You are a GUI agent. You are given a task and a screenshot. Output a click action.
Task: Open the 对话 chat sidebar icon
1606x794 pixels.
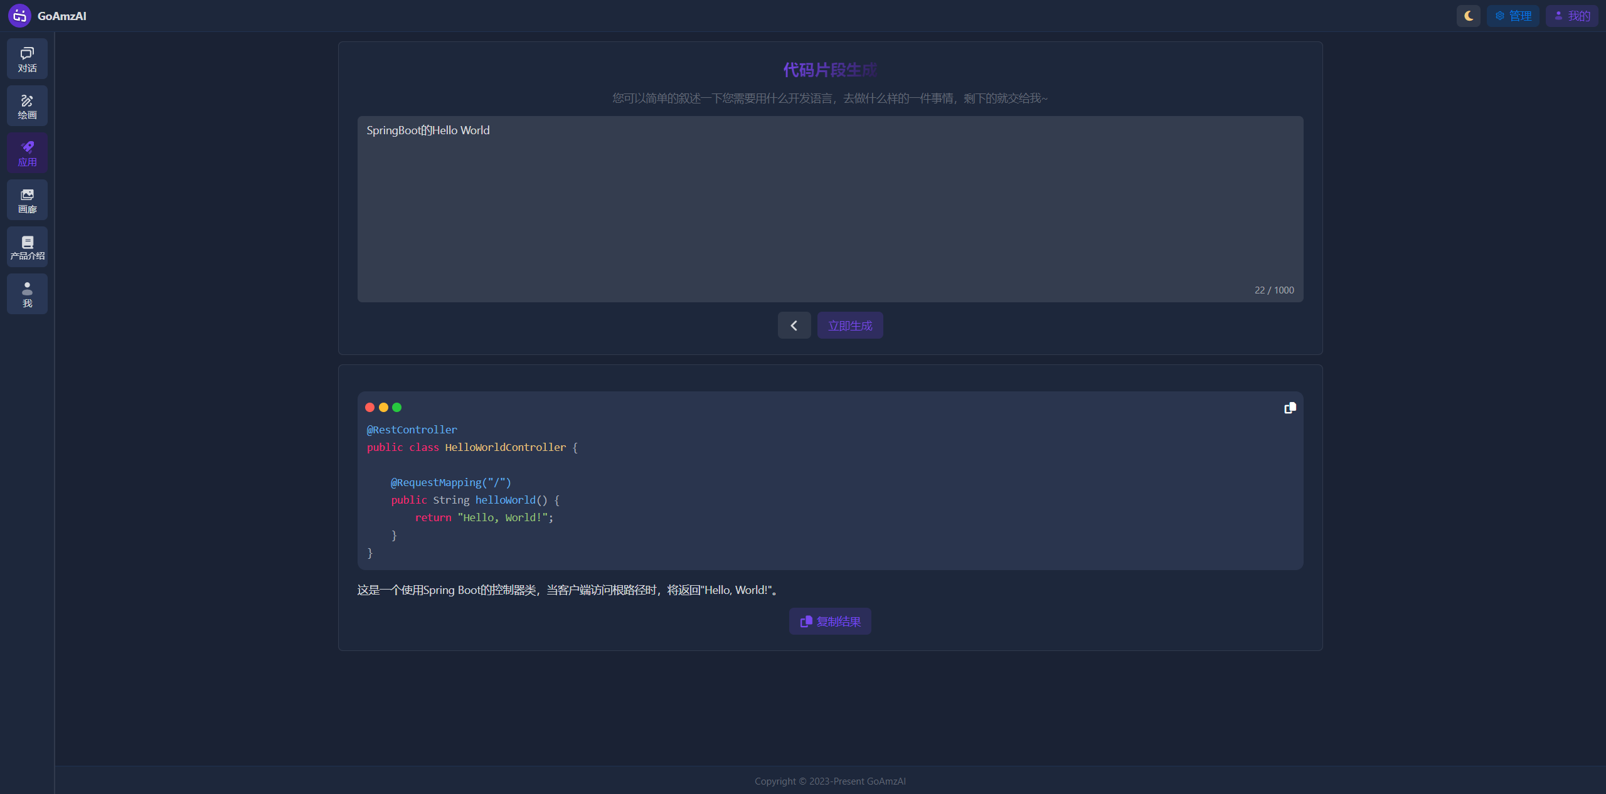(x=27, y=59)
